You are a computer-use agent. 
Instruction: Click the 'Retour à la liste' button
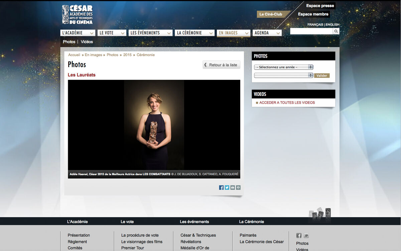tap(221, 65)
